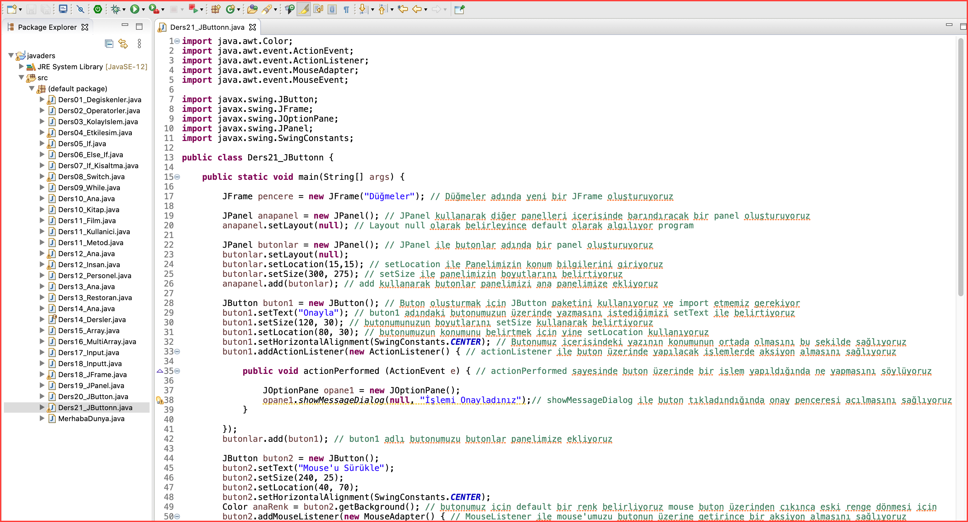The height and width of the screenshot is (522, 968).
Task: Collapse the (default package) node
Action: (32, 89)
